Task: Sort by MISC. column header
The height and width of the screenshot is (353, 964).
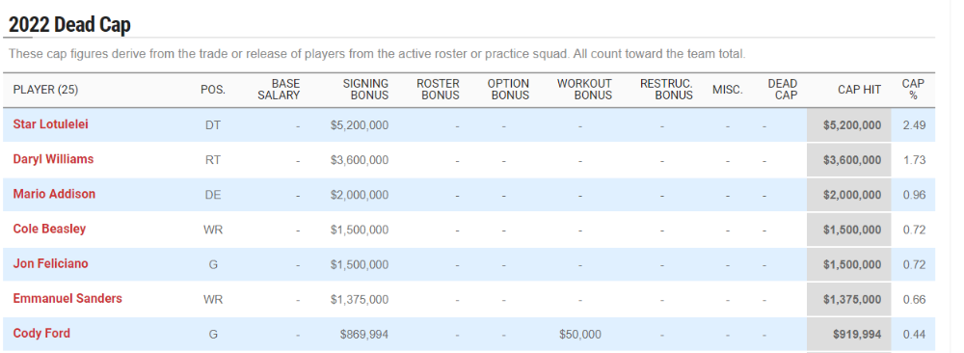Action: (727, 90)
